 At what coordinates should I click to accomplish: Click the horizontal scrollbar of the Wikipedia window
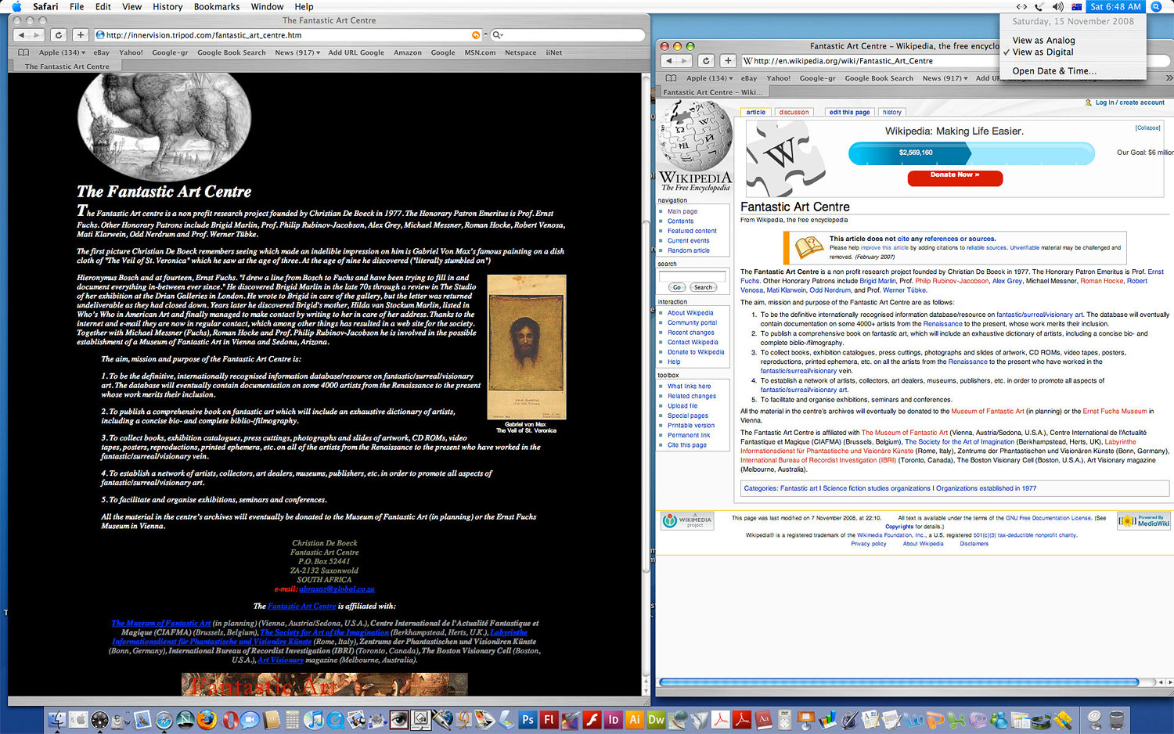pyautogui.click(x=900, y=682)
